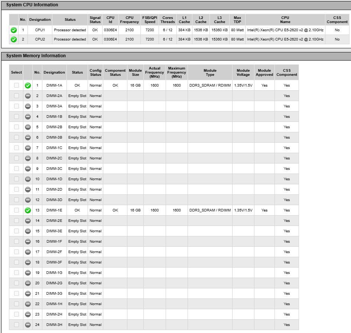351x333 pixels.
Task: Click the grey empty-slot icon for DIMM-1G
Action: (x=28, y=273)
